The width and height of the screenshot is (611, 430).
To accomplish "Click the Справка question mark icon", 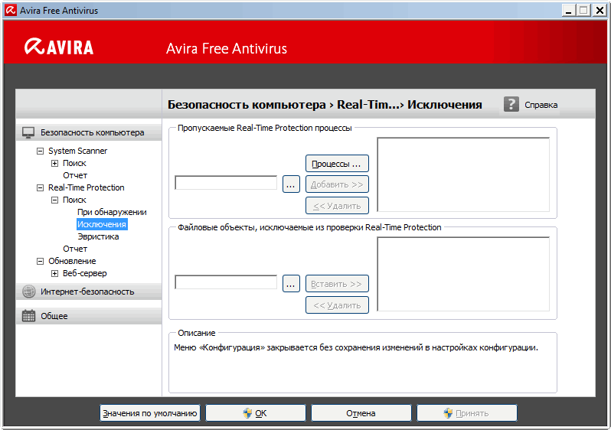I will point(511,104).
